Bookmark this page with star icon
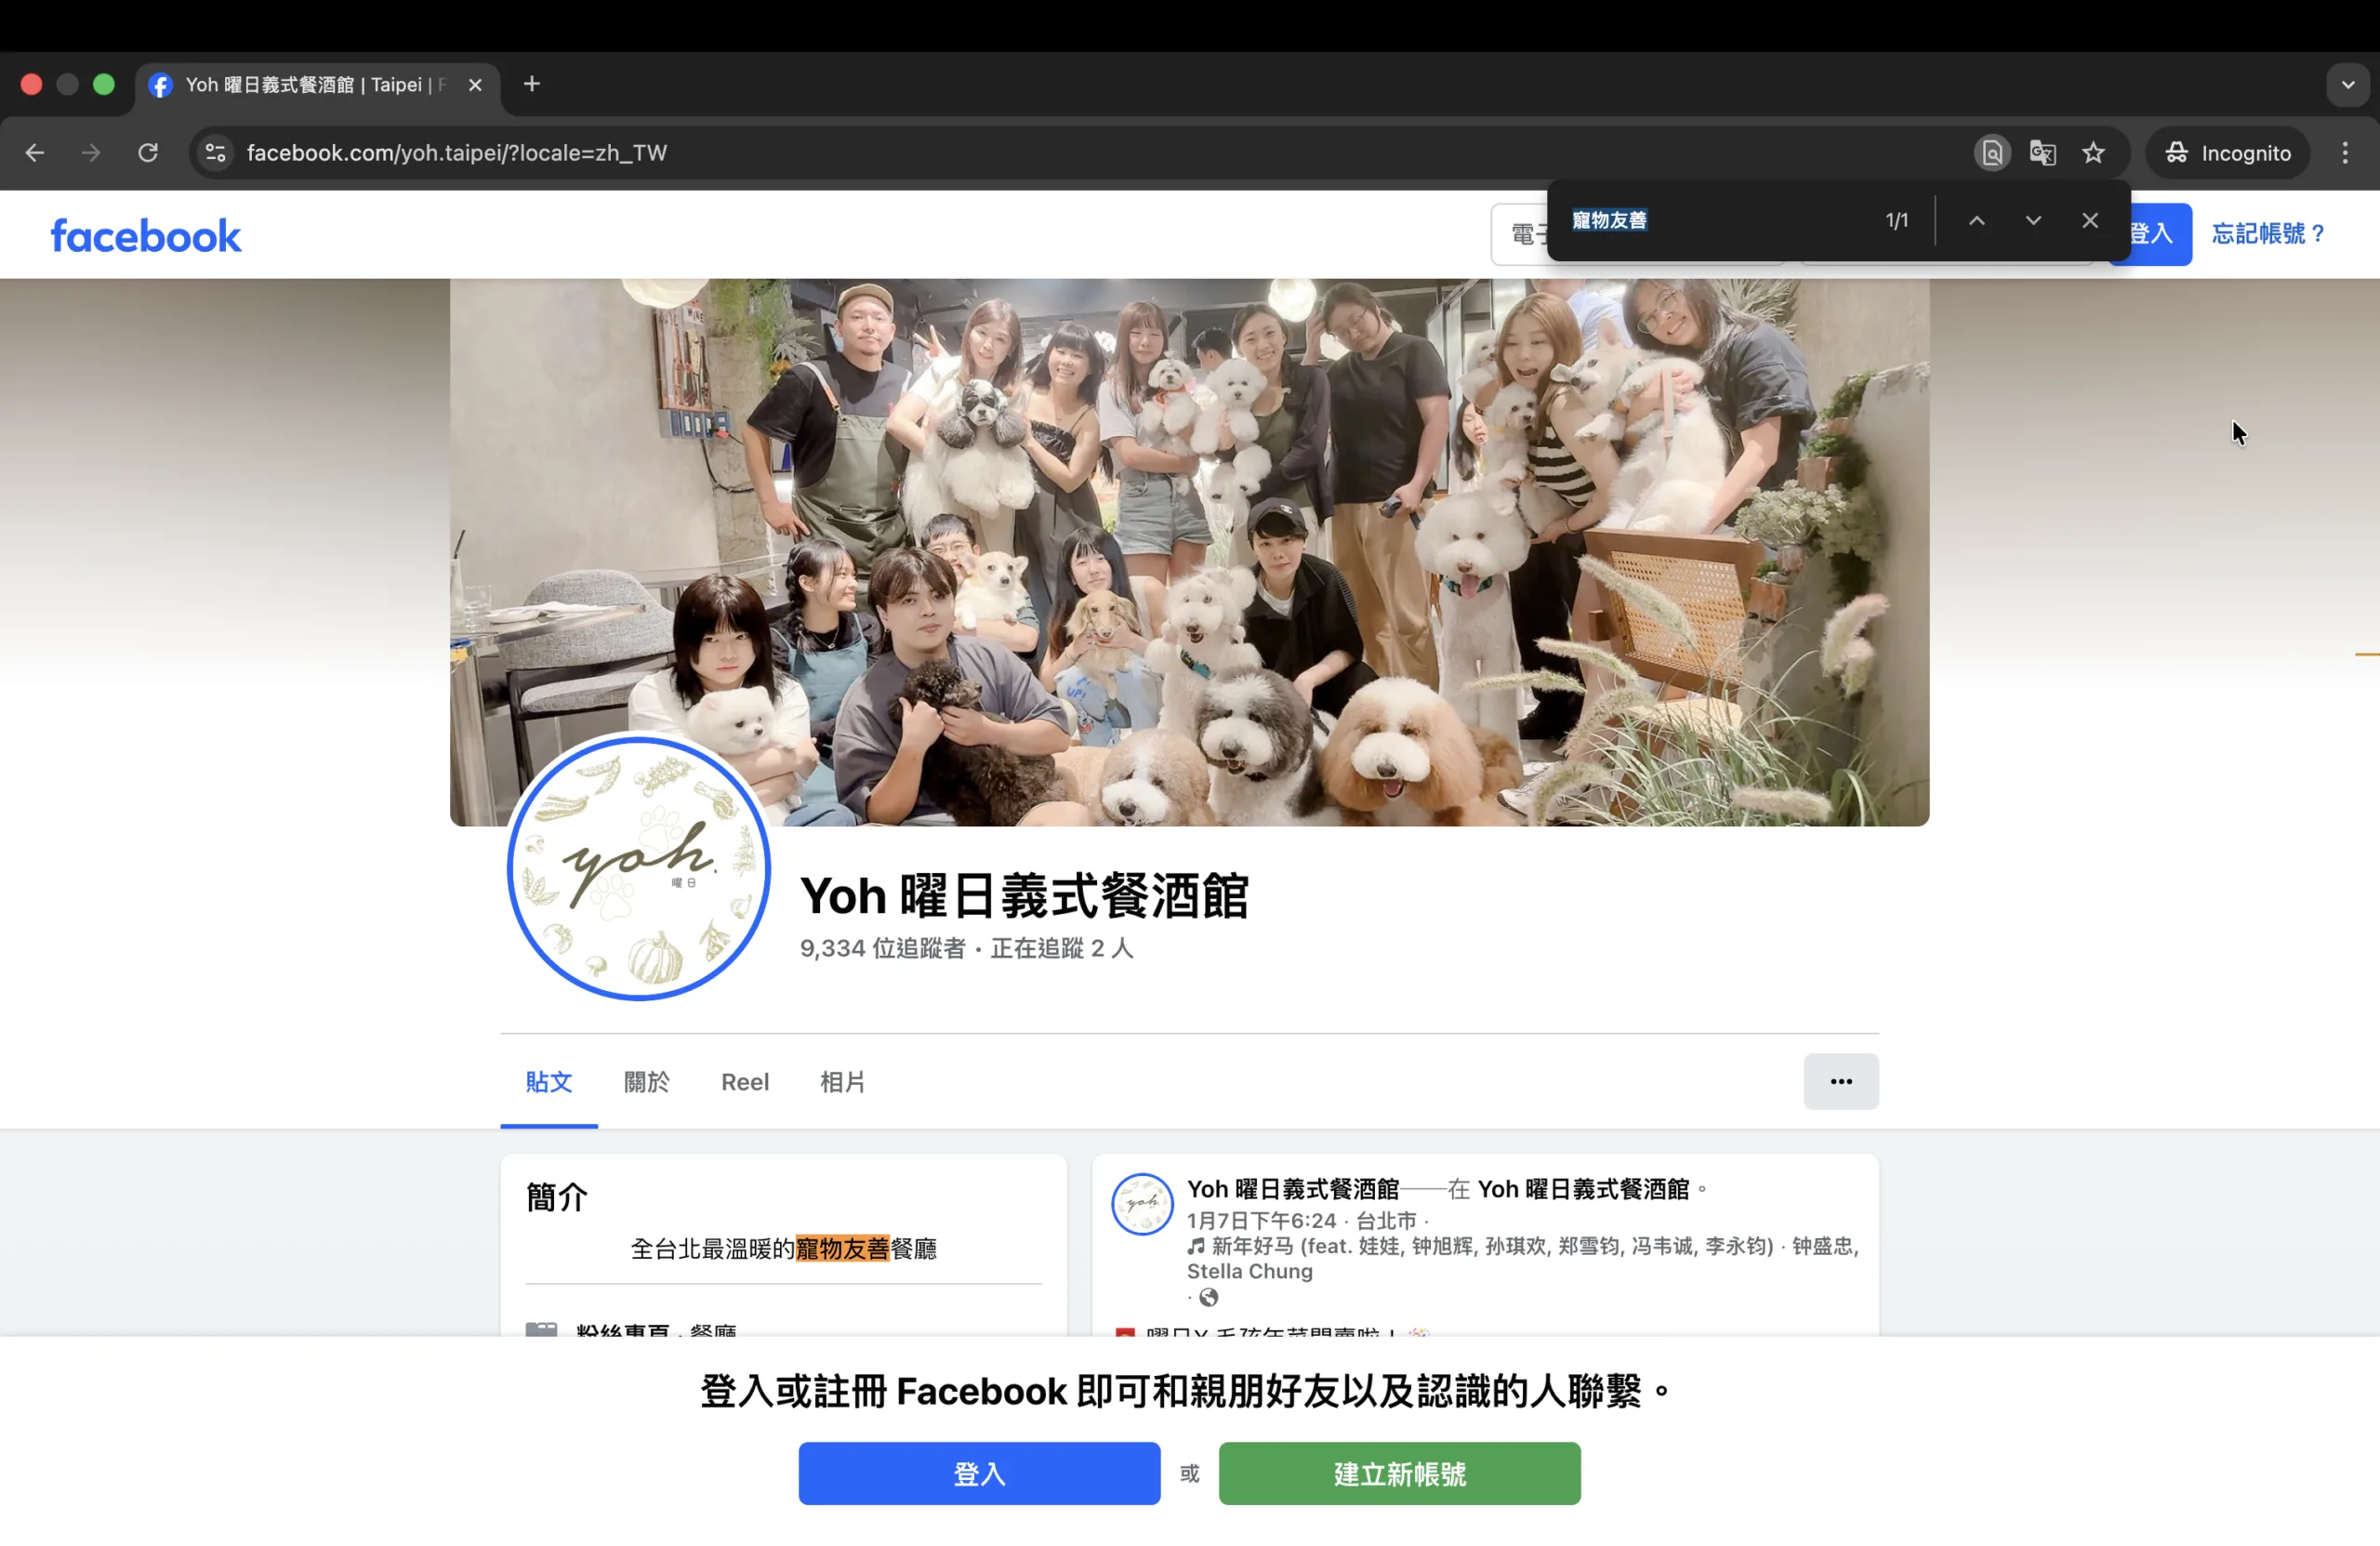The width and height of the screenshot is (2380, 1546). [x=2093, y=153]
